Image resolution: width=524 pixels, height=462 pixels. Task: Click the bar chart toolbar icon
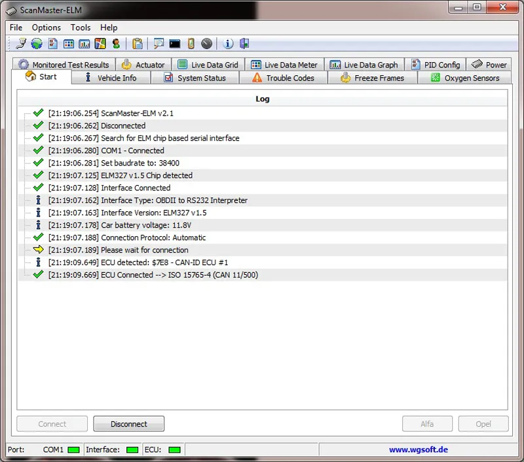[x=84, y=44]
